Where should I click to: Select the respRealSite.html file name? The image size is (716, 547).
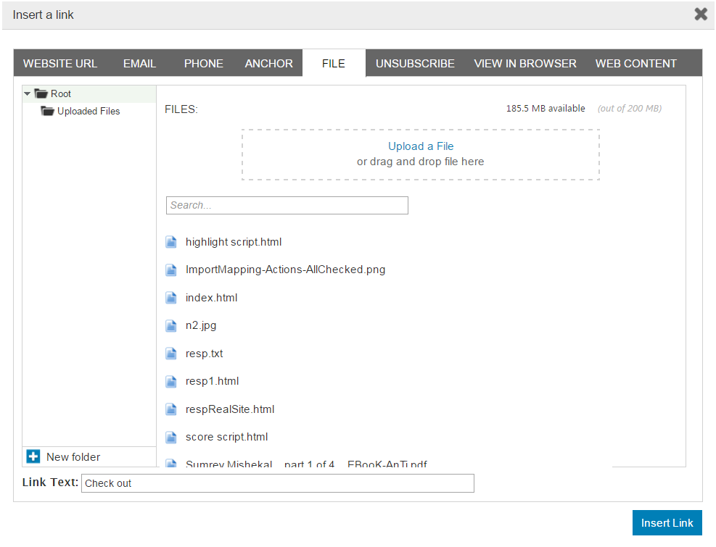point(230,409)
